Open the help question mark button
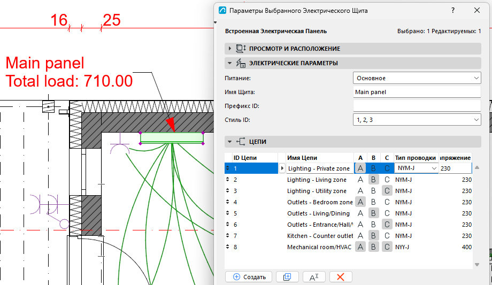 (453, 10)
